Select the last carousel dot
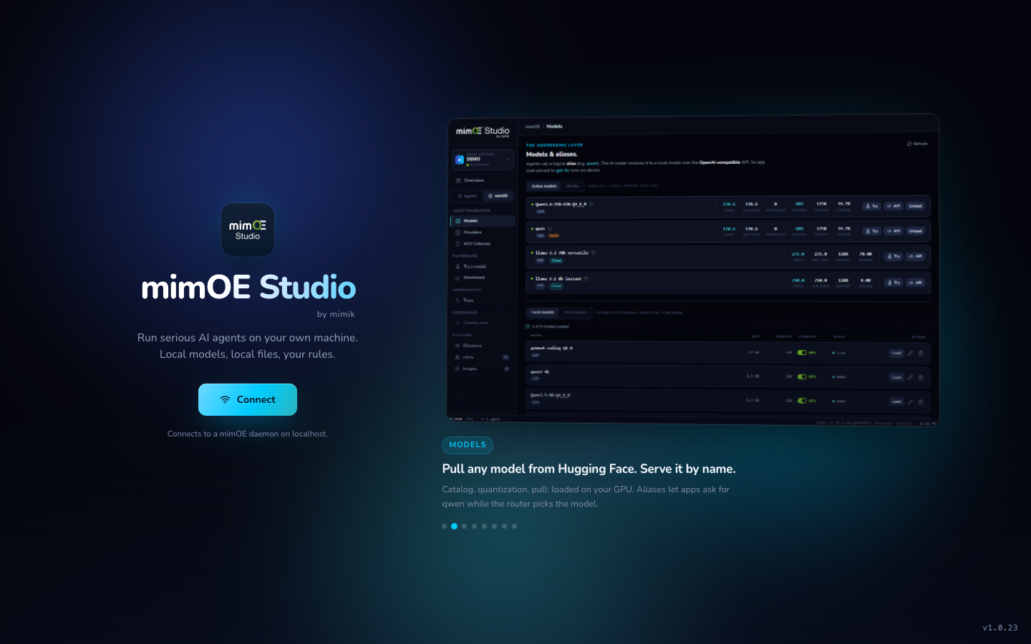The width and height of the screenshot is (1031, 644). pos(515,527)
